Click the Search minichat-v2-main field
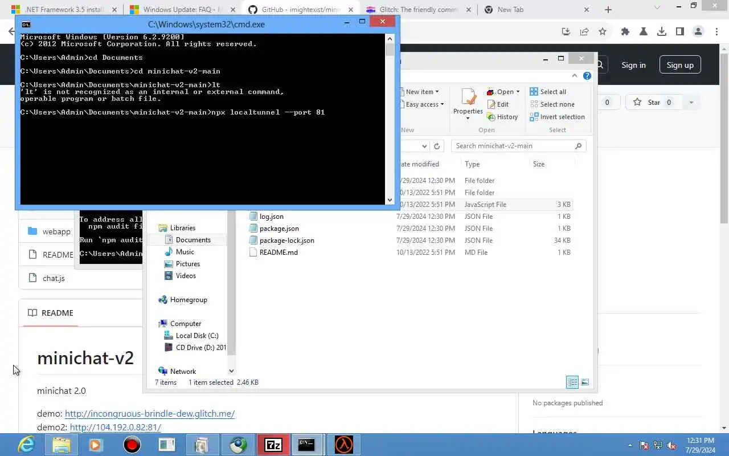The height and width of the screenshot is (456, 729). pyautogui.click(x=518, y=146)
